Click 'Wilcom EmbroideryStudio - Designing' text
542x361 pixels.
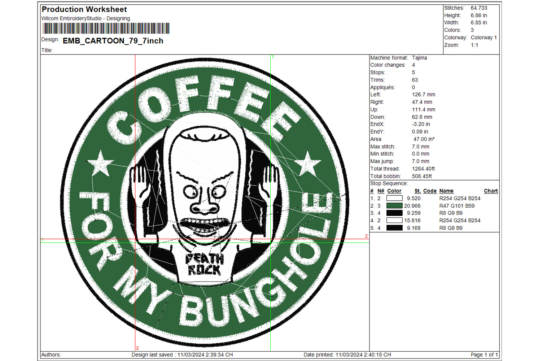coord(86,18)
